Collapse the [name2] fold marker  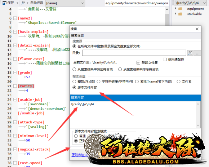click(15, 18)
